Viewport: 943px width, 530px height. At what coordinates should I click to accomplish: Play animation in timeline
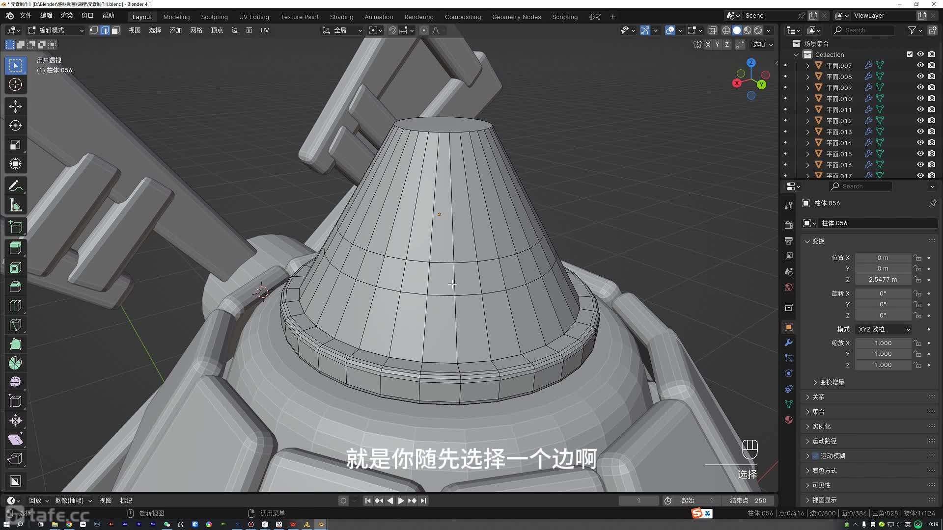[401, 501]
